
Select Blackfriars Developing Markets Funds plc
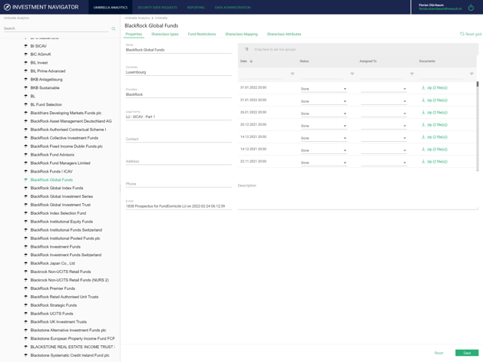[x=65, y=113]
